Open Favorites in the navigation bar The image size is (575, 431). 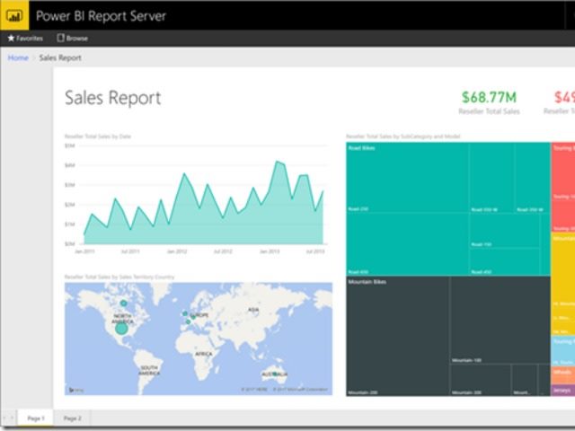click(x=25, y=38)
